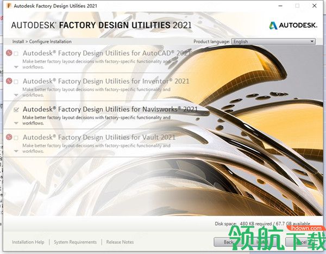
Task: Tick the Factory Design Utilities for Inventor checkbox
Action: pos(16,82)
